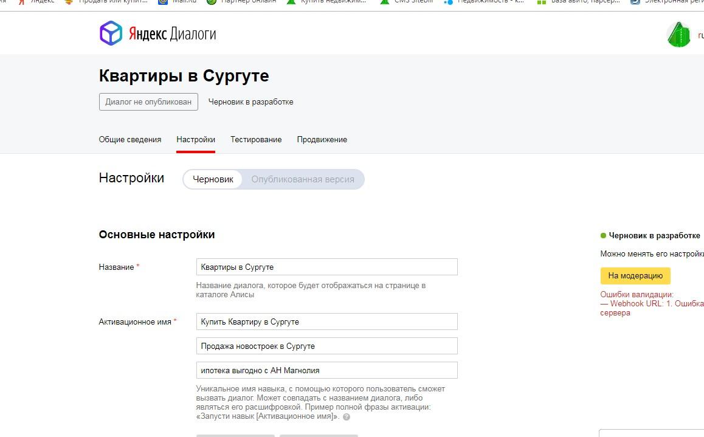Image resolution: width=704 pixels, height=437 pixels.
Task: Switch to the Общие сведения tab
Action: pos(129,140)
